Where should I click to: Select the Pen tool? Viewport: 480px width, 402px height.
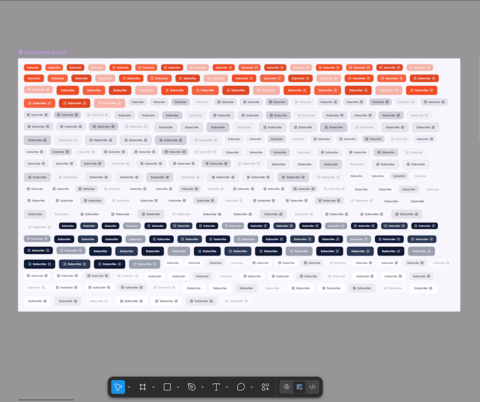(x=192, y=387)
